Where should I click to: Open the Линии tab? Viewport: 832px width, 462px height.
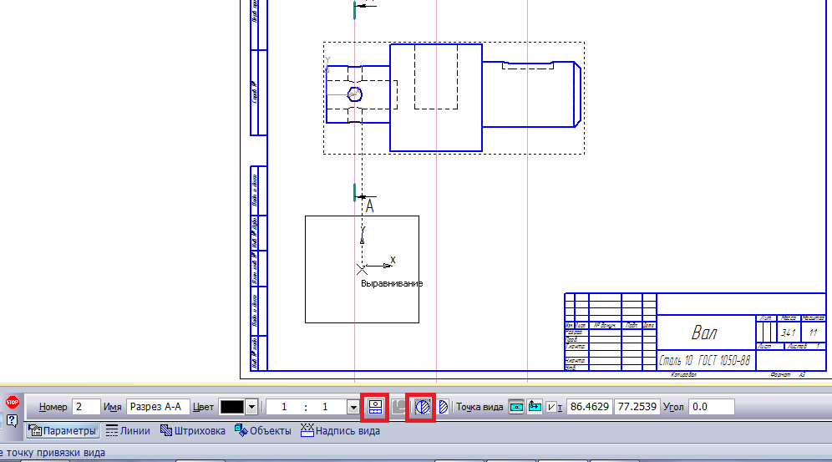point(128,431)
